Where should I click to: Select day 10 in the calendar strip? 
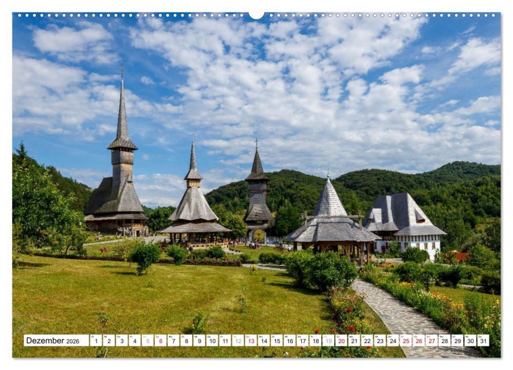[x=212, y=340]
